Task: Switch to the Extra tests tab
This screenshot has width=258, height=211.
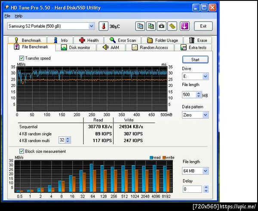Action: click(193, 47)
